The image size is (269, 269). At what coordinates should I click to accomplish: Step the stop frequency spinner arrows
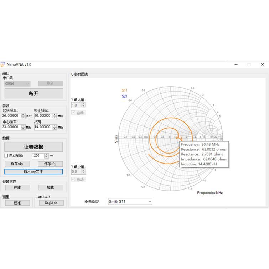point(55,116)
